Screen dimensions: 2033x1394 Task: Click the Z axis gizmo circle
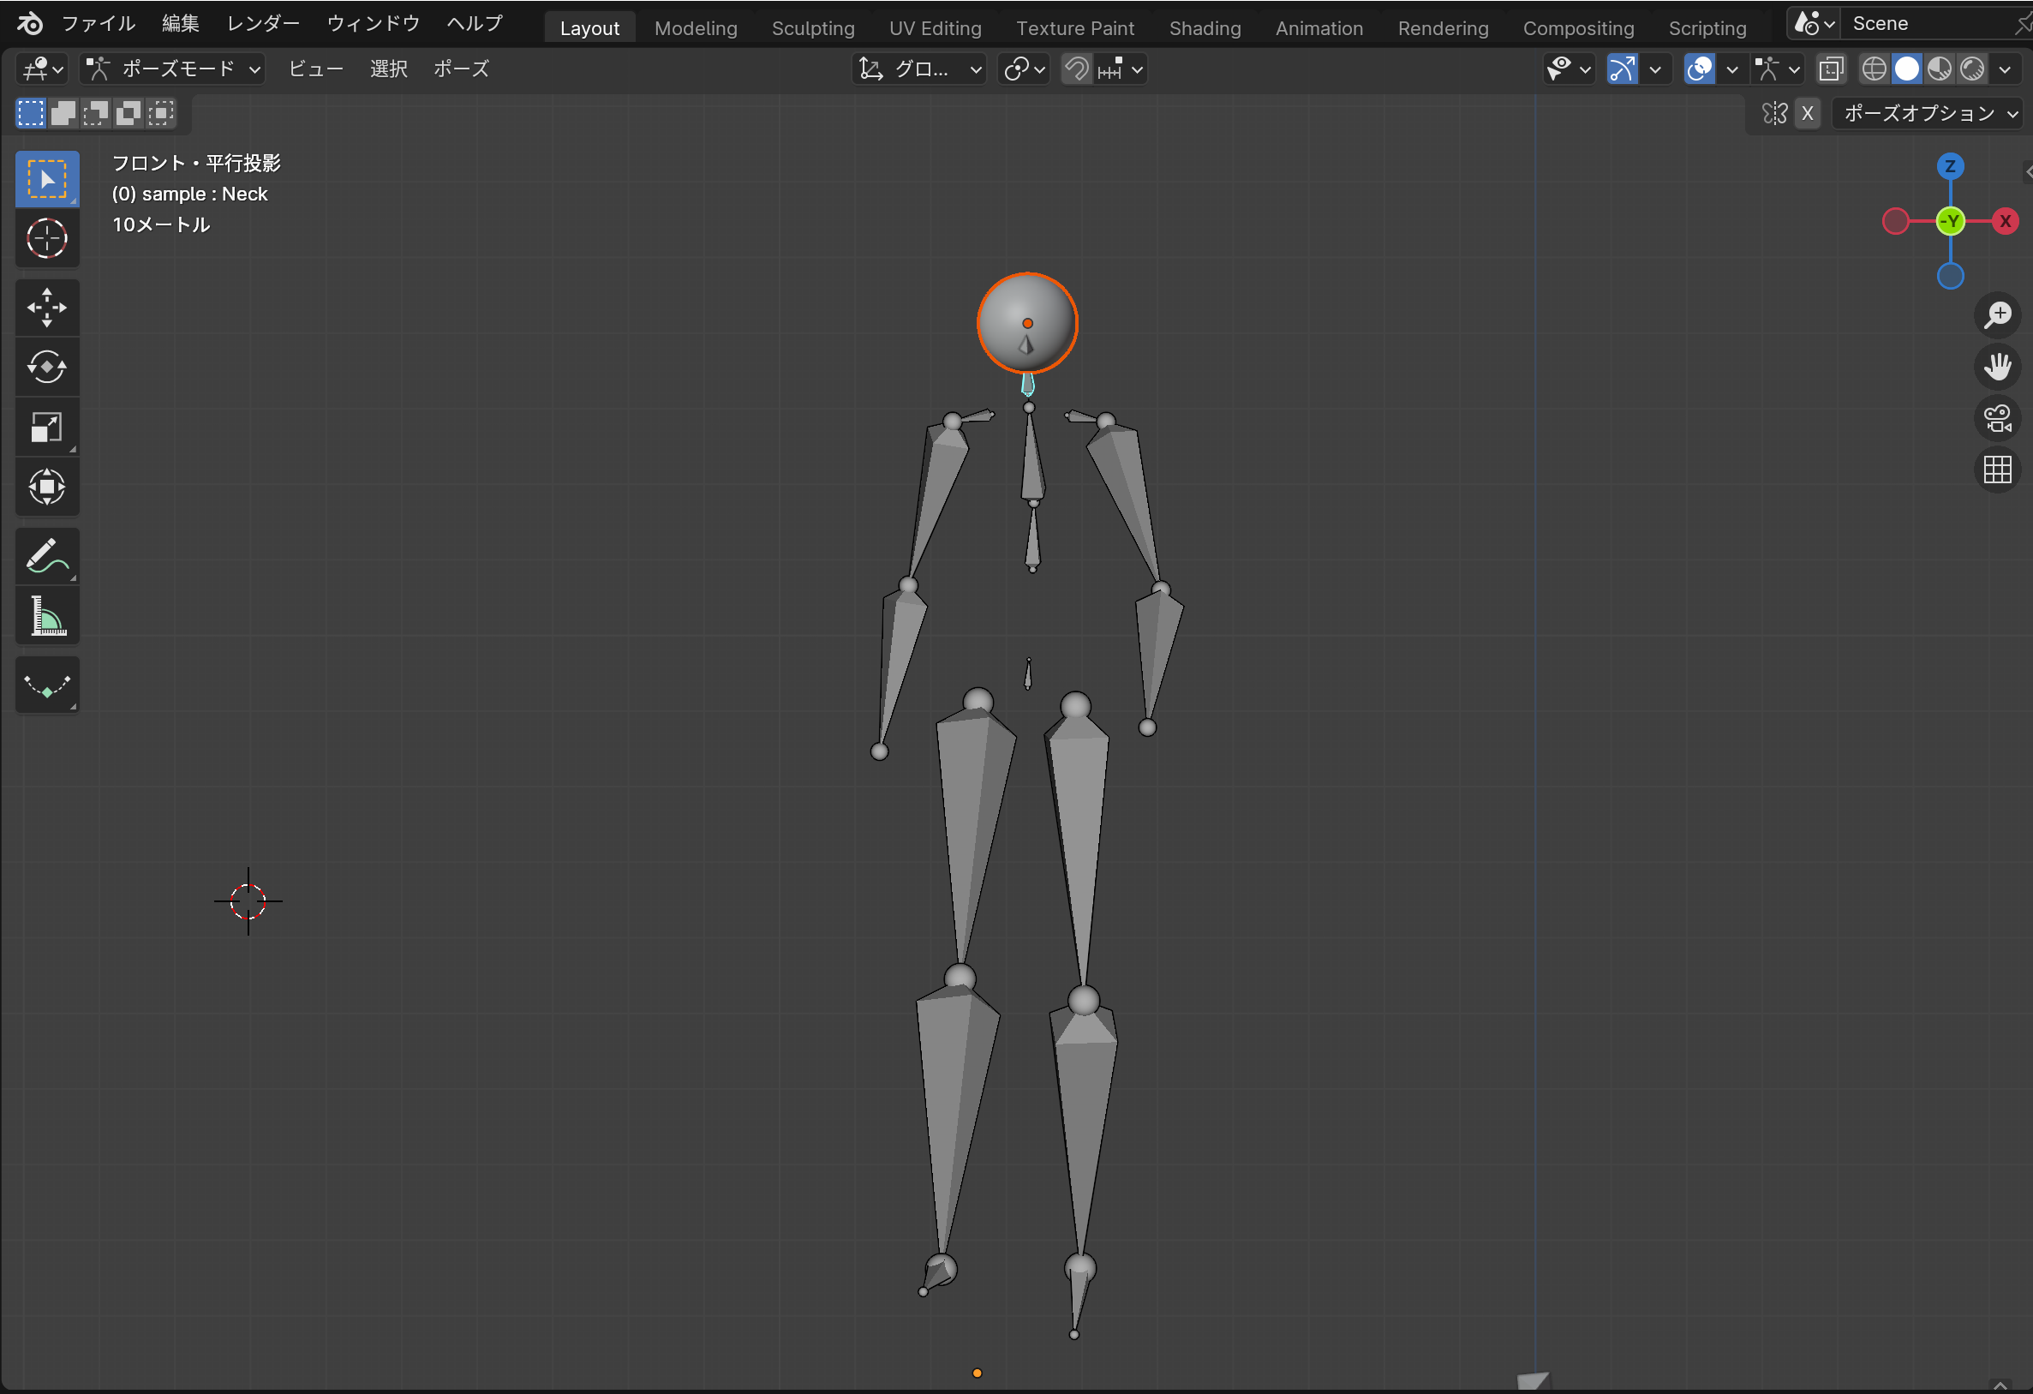[1950, 166]
